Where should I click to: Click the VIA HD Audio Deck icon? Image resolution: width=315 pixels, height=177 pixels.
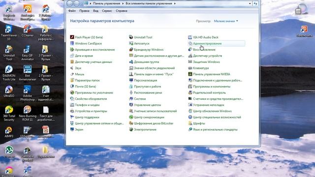190,37
